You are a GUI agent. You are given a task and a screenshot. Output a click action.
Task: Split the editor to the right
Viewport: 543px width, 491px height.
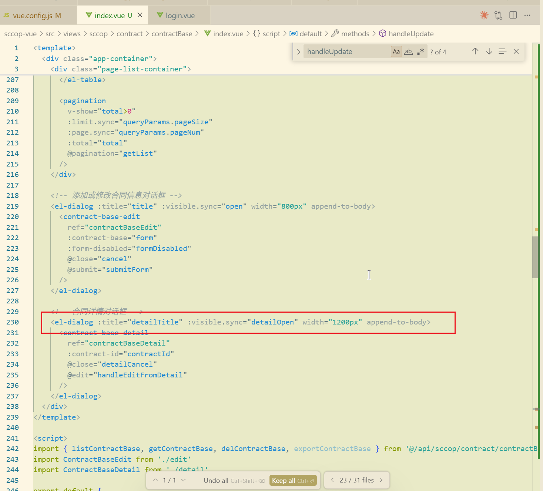513,15
